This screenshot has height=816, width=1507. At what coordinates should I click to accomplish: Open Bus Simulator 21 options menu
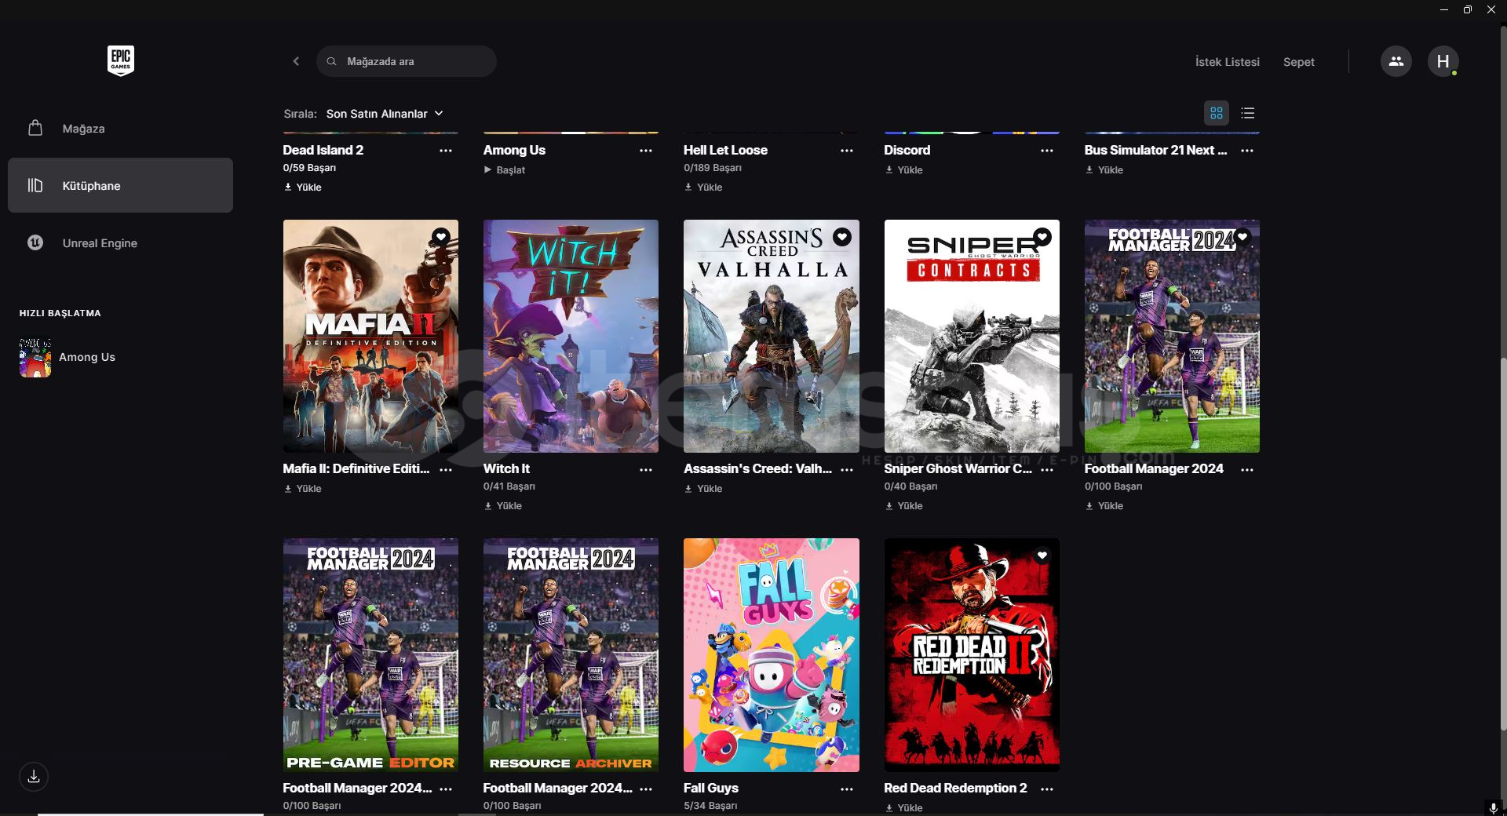pos(1247,151)
